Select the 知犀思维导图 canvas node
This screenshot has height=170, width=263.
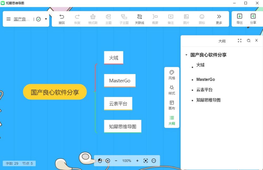(x=123, y=127)
